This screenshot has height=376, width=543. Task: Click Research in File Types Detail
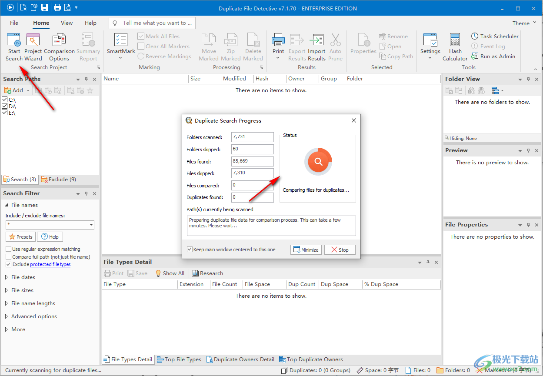point(207,273)
